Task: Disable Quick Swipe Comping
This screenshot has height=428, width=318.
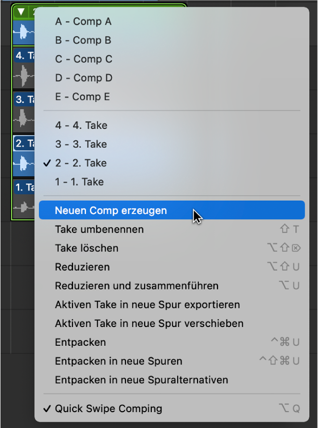Action: [x=108, y=408]
